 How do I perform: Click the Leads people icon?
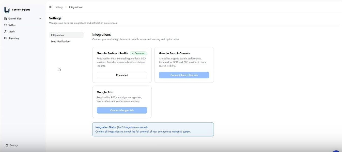pos(6,32)
